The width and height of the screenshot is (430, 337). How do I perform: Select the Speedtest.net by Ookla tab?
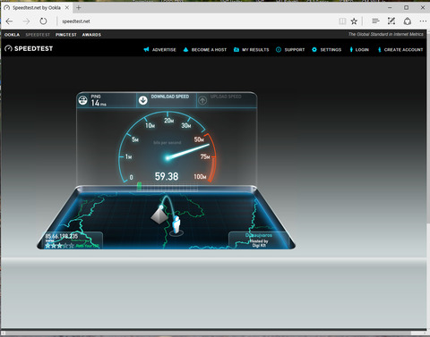[37, 7]
